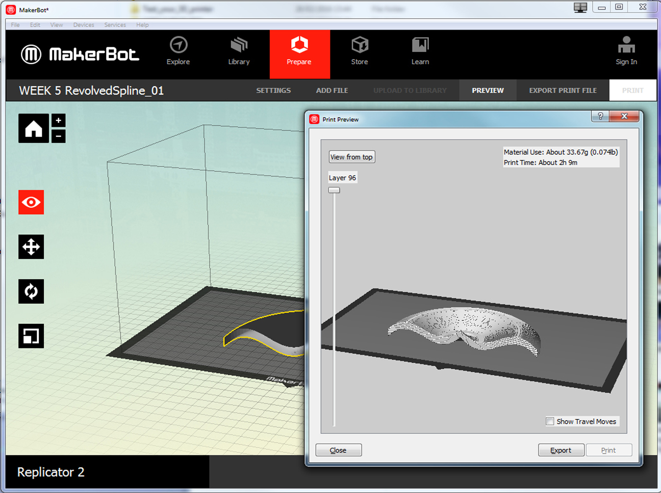Open the Help menu
The width and height of the screenshot is (661, 493).
click(142, 24)
